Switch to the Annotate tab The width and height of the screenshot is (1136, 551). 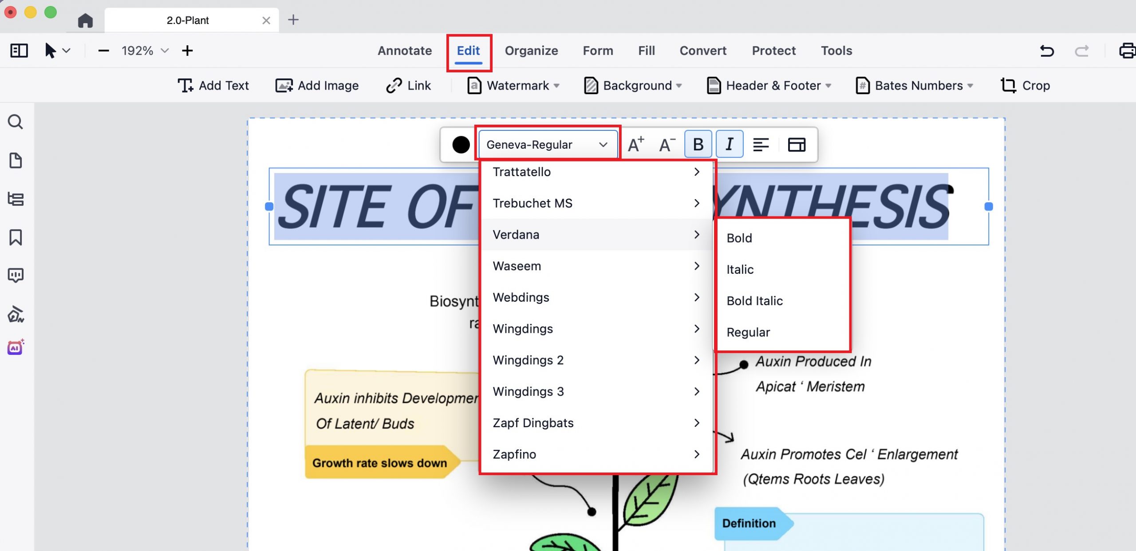(x=405, y=51)
